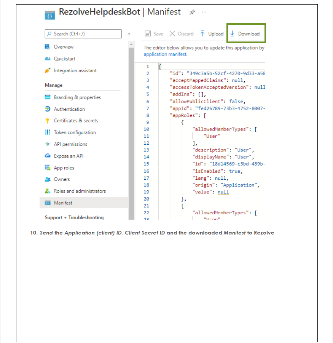Click the sidebar scroll up arrow
This screenshot has width=333, height=343.
[131, 45]
